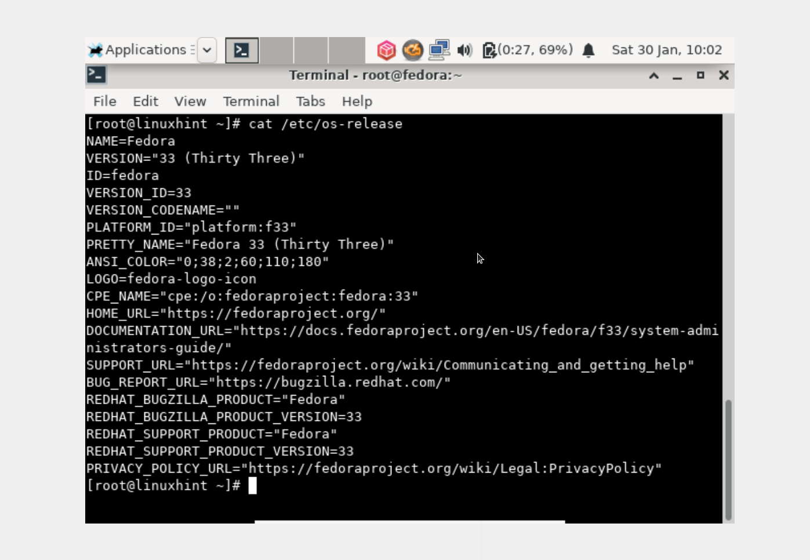Switch to the fourth workspace in pager
810x560 pixels.
click(x=346, y=50)
